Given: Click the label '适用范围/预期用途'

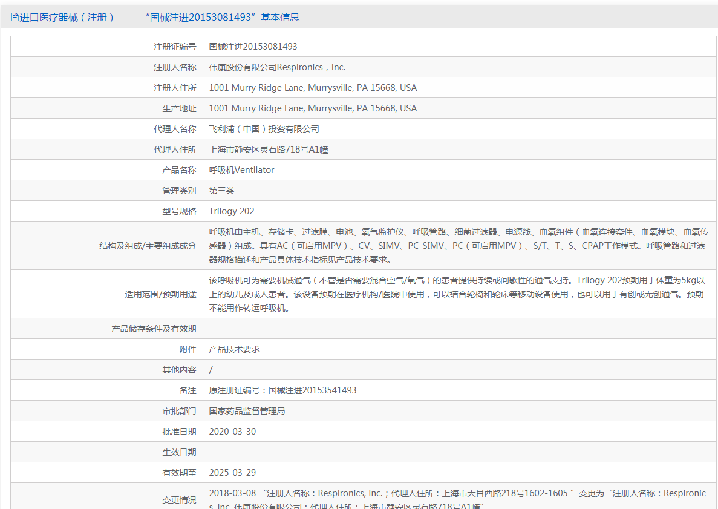Looking at the screenshot, I should pos(160,294).
